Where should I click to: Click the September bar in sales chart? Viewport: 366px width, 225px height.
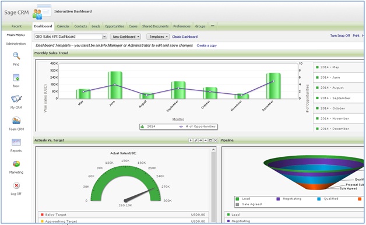178,90
